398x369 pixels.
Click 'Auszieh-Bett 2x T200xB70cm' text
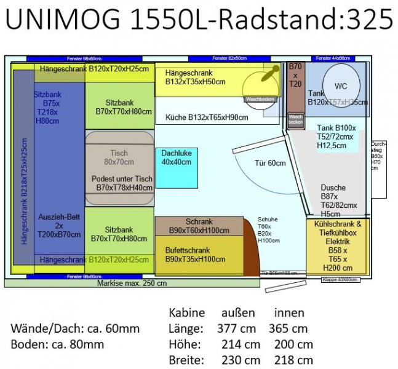pos(59,226)
